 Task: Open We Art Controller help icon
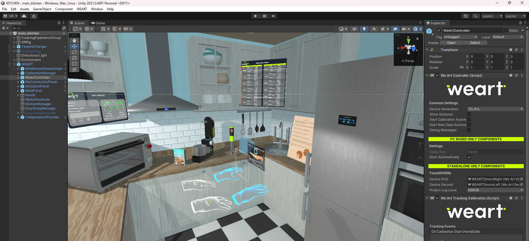pyautogui.click(x=511, y=75)
